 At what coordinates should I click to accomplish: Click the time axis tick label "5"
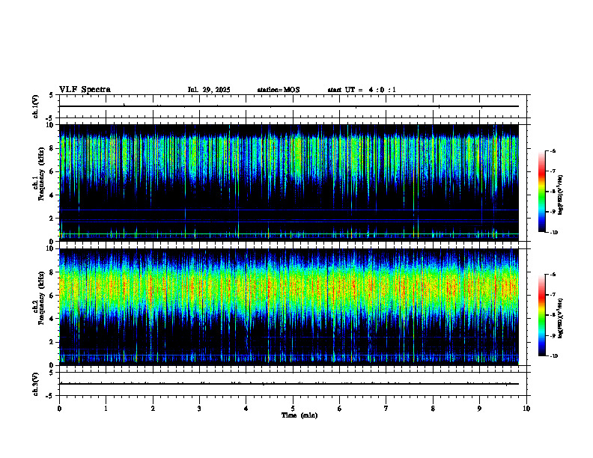tap(293, 409)
